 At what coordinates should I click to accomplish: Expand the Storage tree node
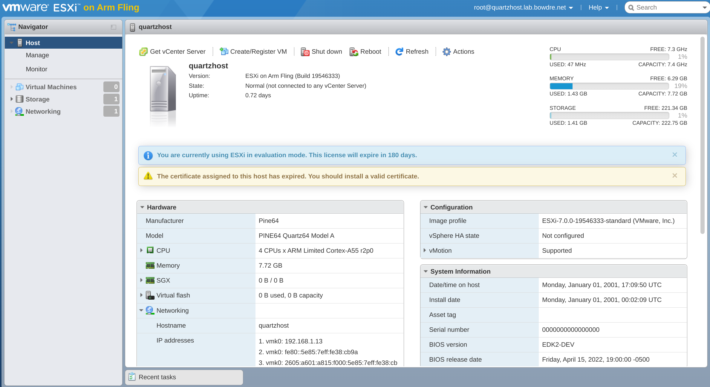click(11, 99)
